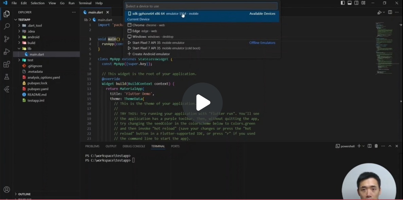Open the Run menu

coord(71,3)
